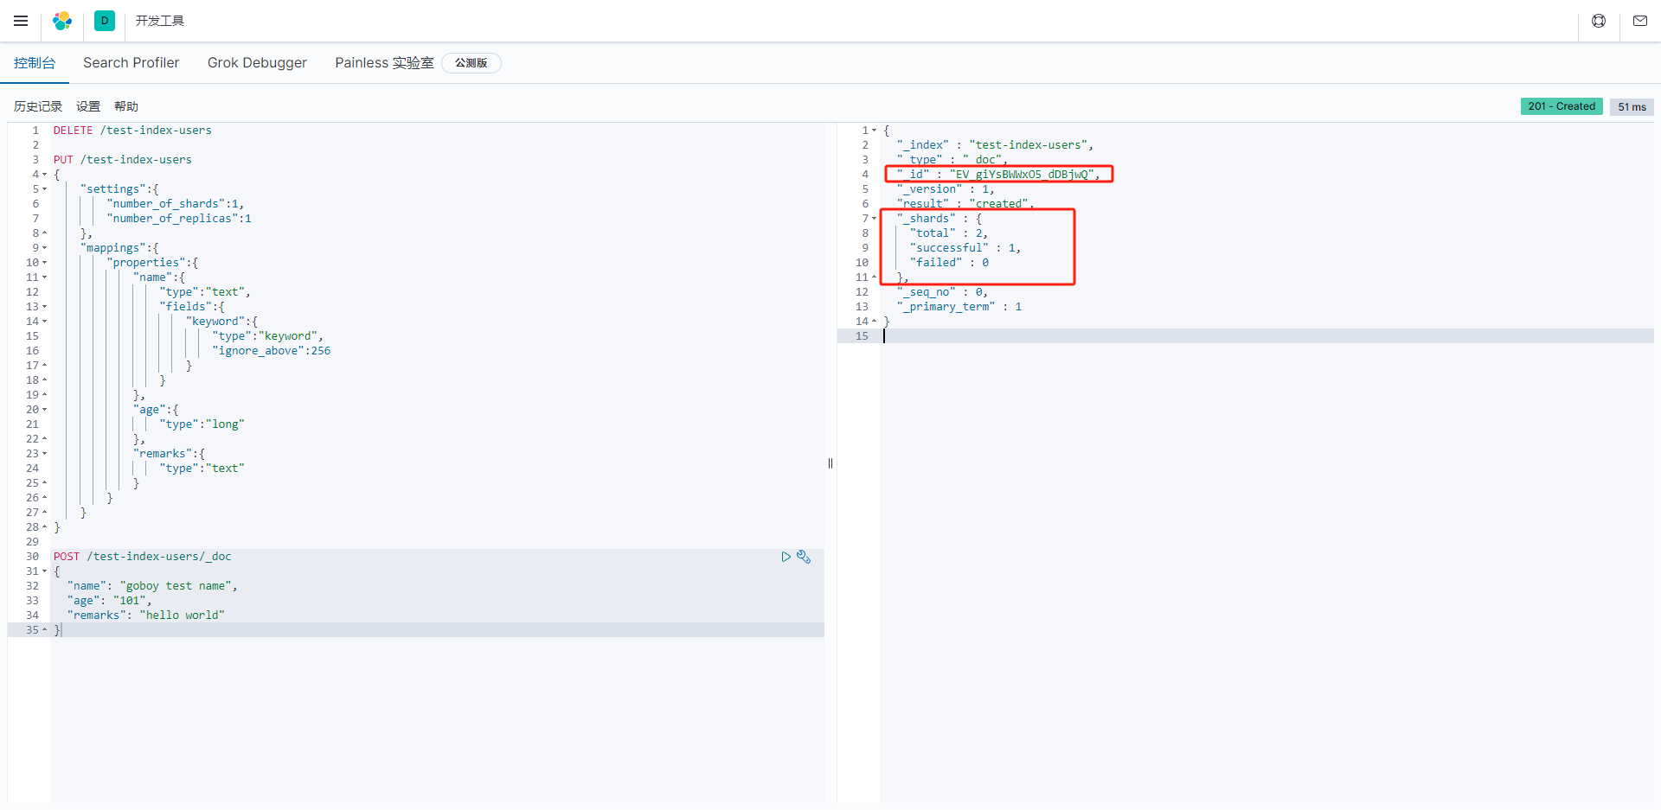Open the request actions wrench icon

pyautogui.click(x=804, y=557)
